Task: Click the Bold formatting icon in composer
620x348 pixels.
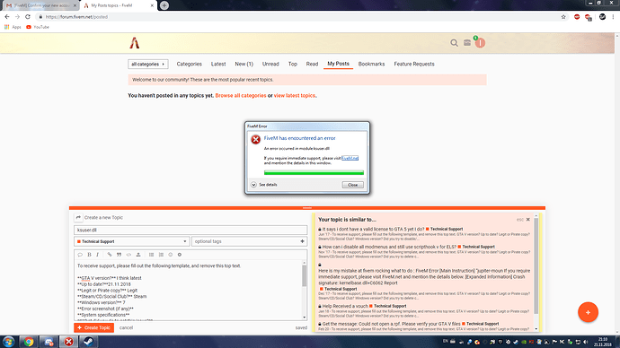Action: click(89, 255)
